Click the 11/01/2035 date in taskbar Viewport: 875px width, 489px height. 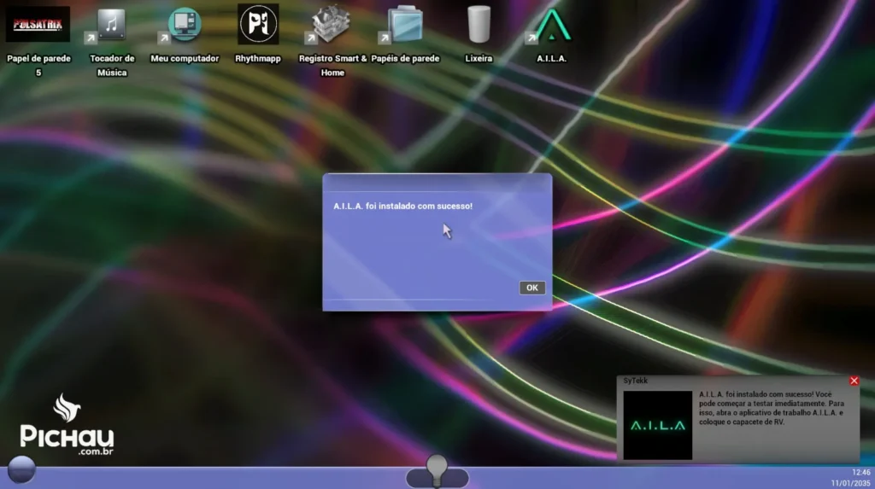point(850,483)
